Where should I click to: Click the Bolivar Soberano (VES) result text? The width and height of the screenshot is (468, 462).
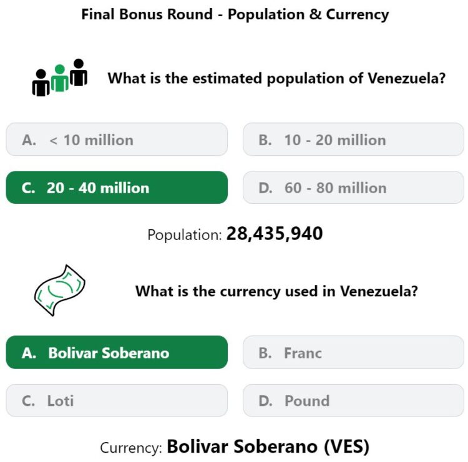point(268,446)
